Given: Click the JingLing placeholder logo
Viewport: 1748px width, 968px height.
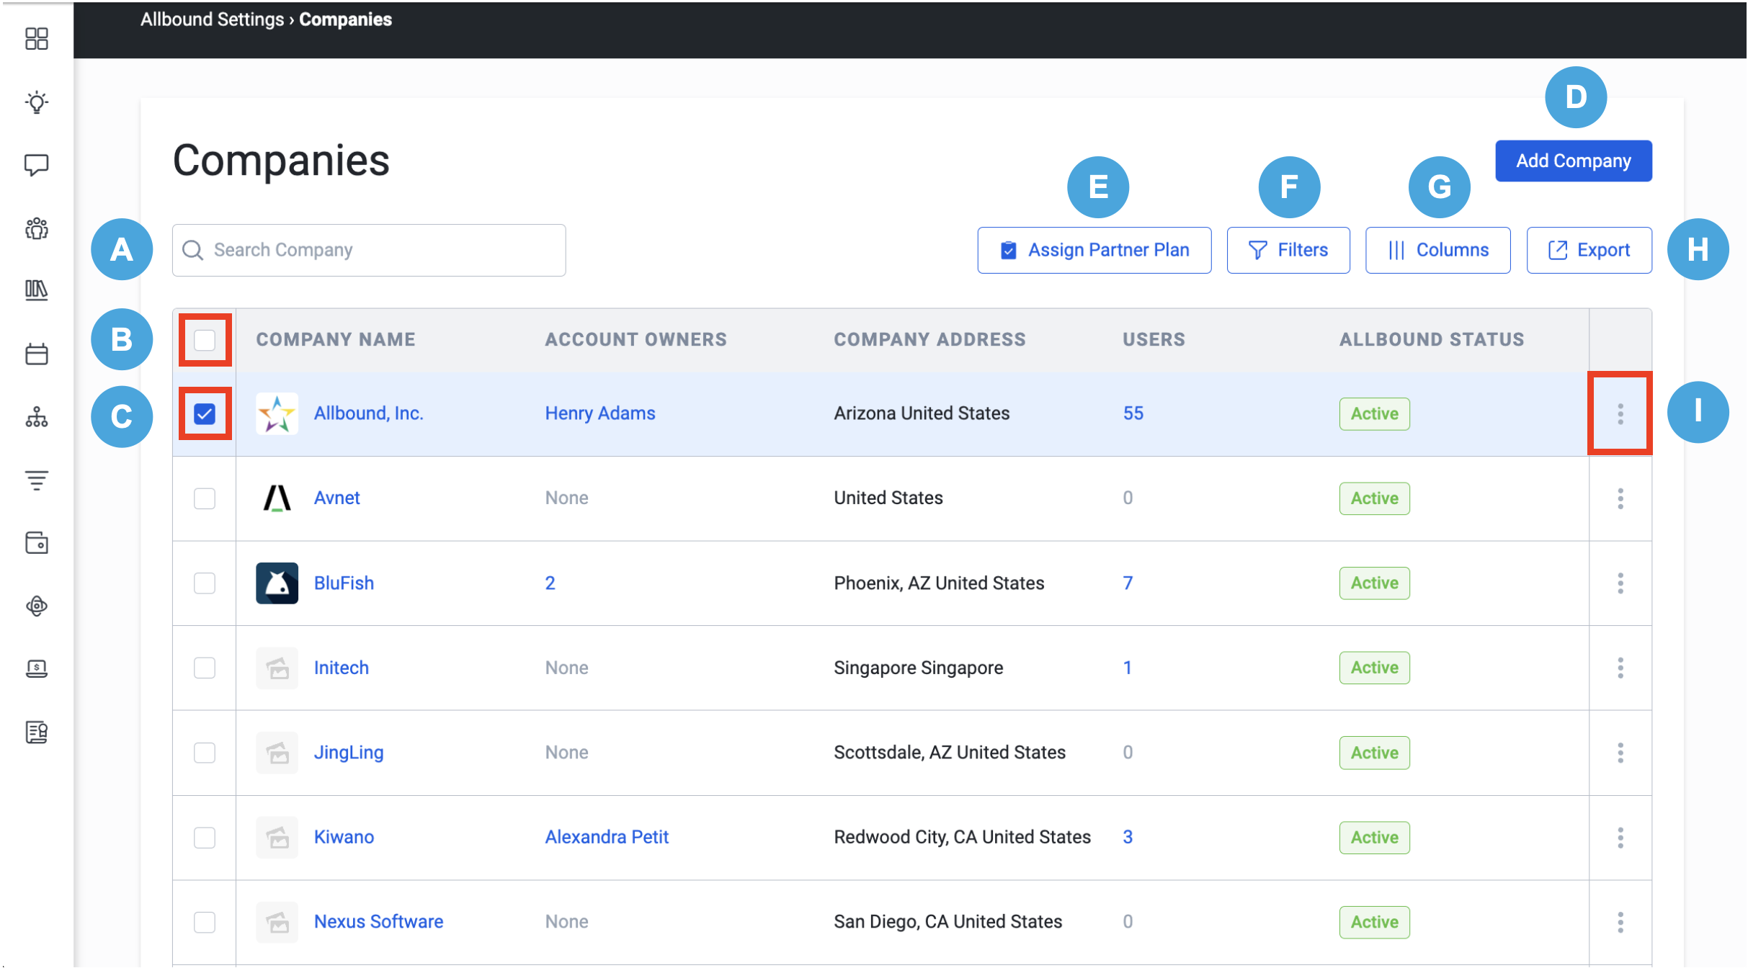Looking at the screenshot, I should [277, 753].
